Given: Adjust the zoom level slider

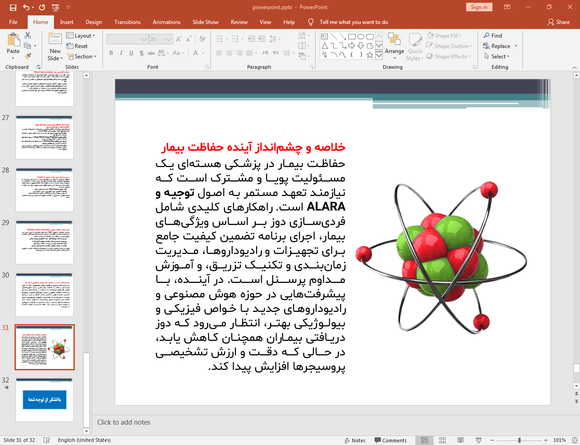Looking at the screenshot, I should coord(519,440).
